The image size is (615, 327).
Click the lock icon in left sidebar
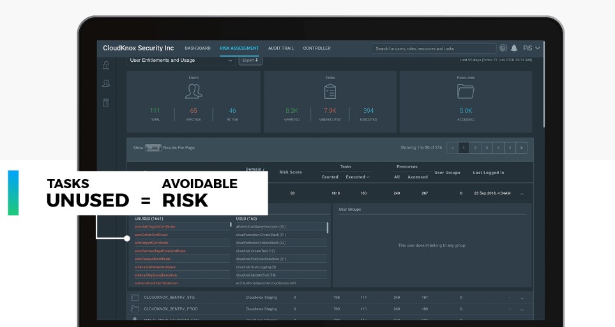click(x=106, y=65)
